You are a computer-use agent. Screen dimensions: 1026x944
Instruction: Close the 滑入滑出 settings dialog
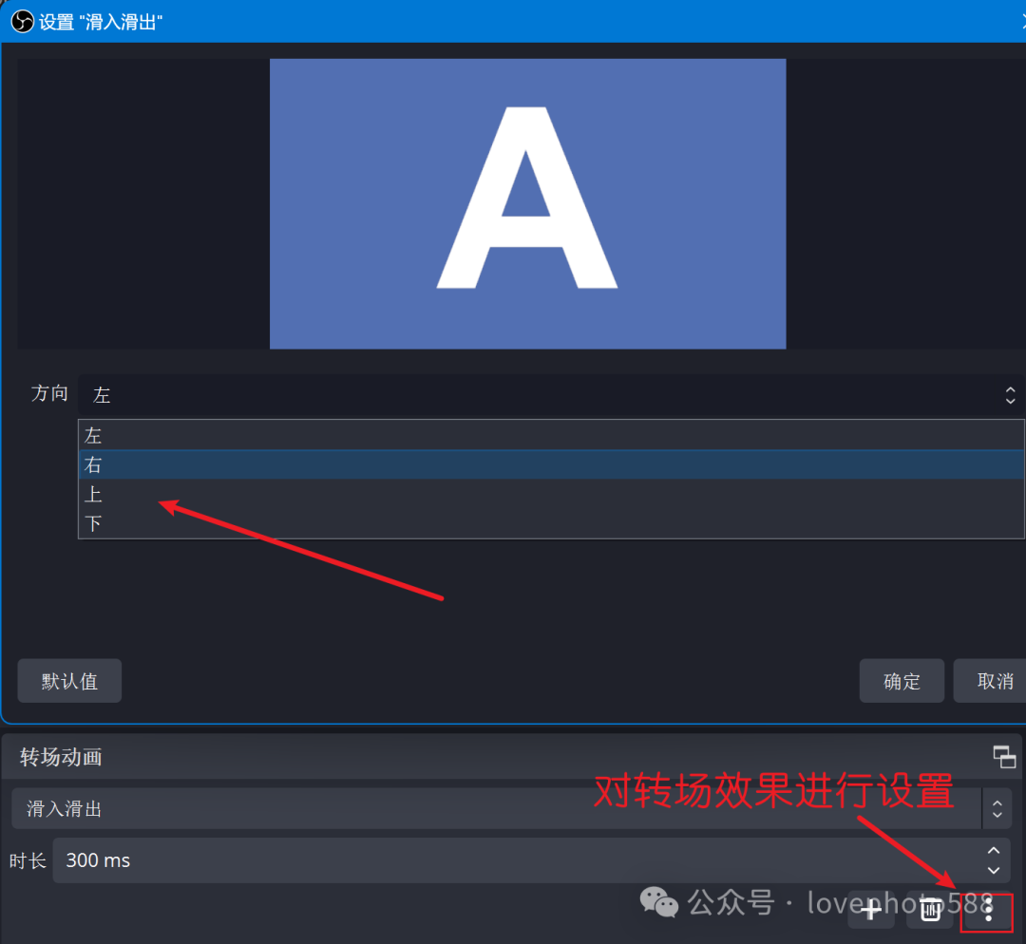(1021, 20)
